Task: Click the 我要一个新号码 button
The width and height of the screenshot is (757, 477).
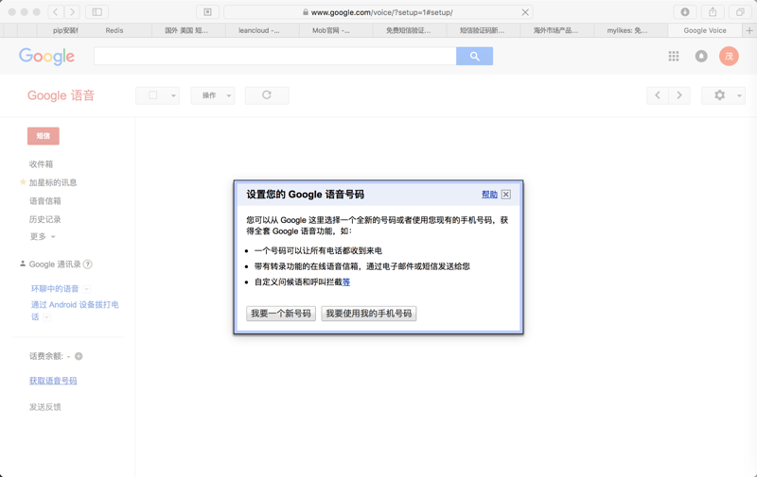Action: (x=281, y=314)
